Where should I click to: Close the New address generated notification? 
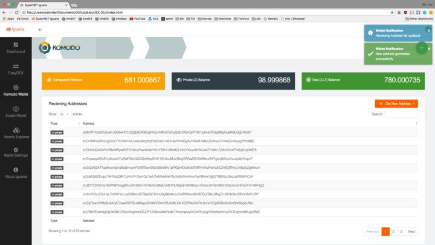pyautogui.click(x=429, y=48)
